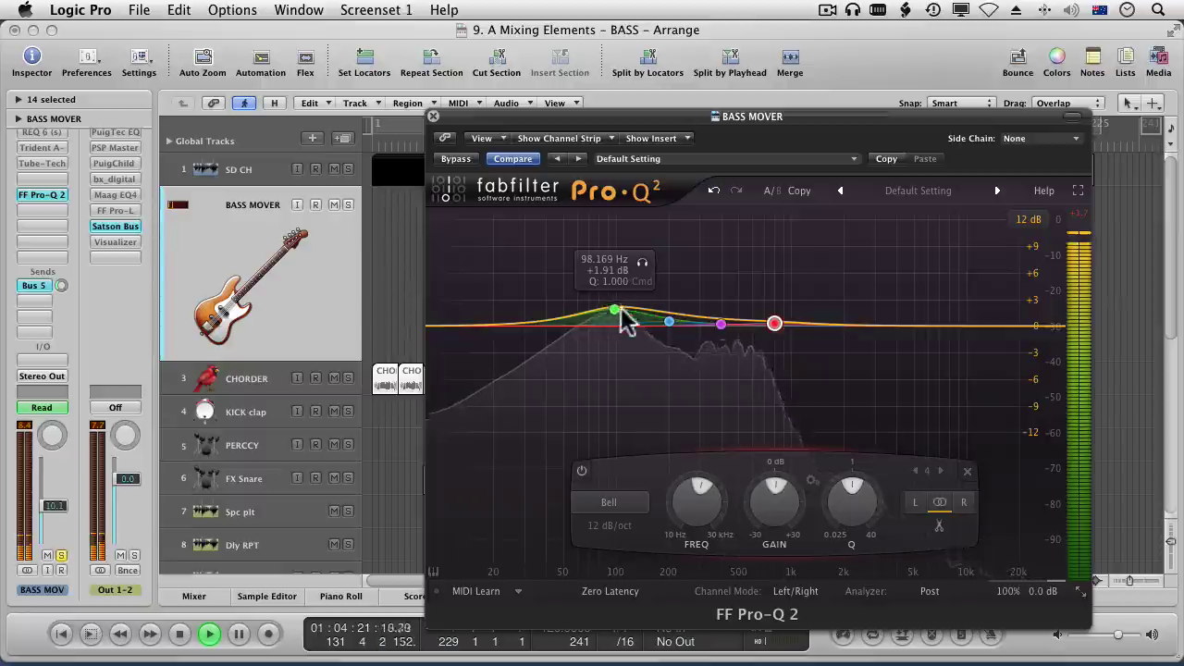The height and width of the screenshot is (666, 1184).
Task: Open the 12 dB/oct slope dropdown
Action: click(610, 525)
